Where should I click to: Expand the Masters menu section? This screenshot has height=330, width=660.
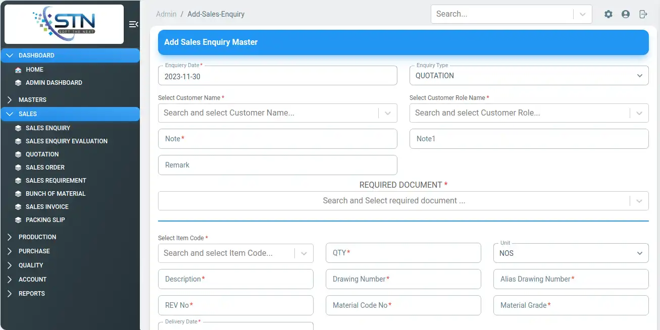32,100
